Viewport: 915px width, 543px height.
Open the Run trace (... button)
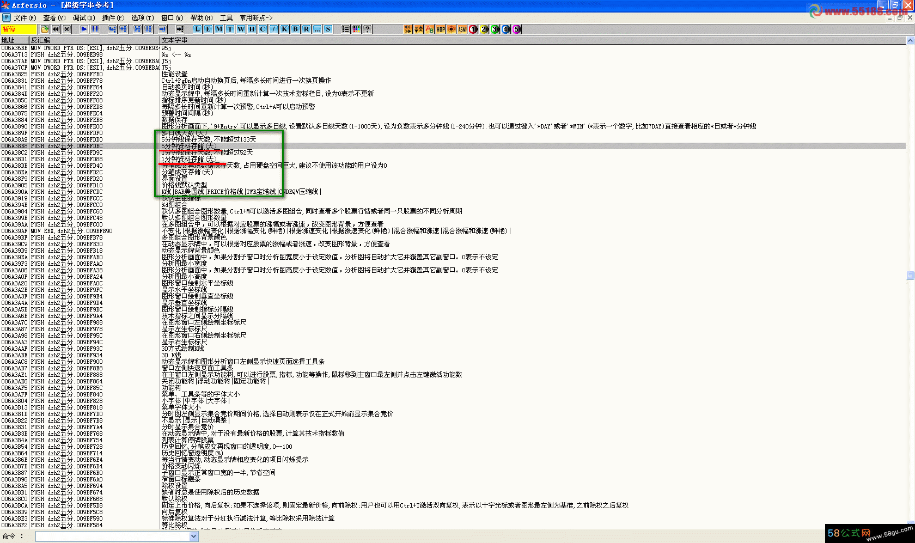tap(317, 29)
